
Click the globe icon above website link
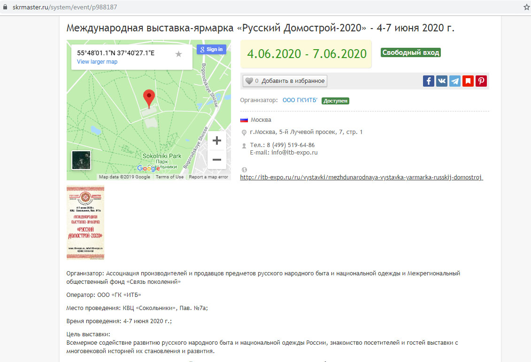coord(244,170)
